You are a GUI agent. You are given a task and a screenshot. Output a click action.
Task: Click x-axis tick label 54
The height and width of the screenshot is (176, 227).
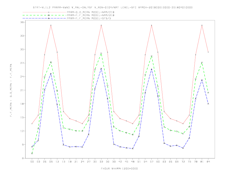point(145,162)
